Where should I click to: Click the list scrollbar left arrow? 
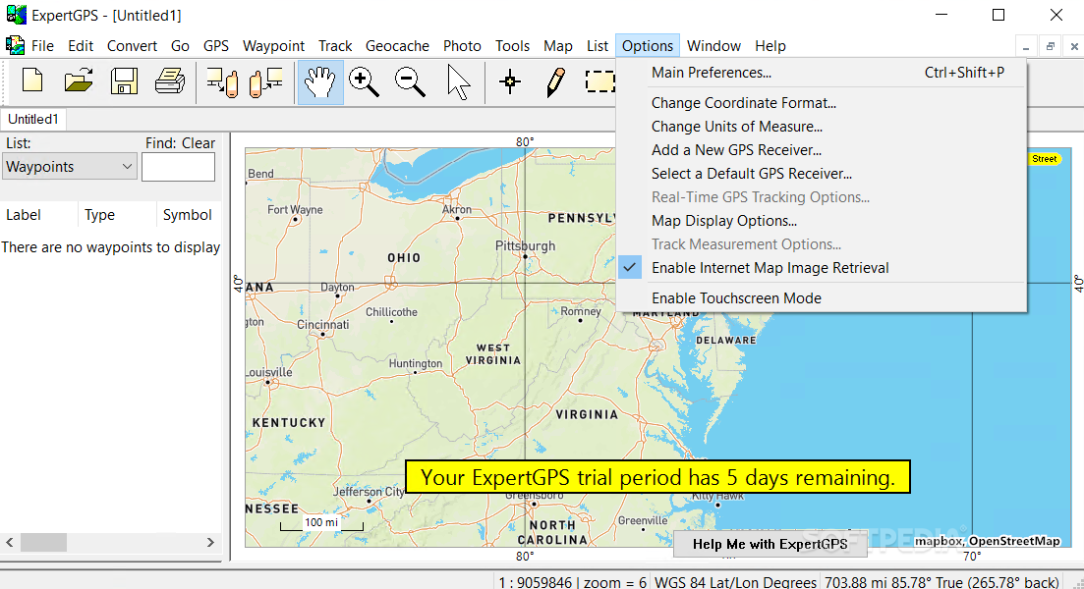(x=10, y=543)
